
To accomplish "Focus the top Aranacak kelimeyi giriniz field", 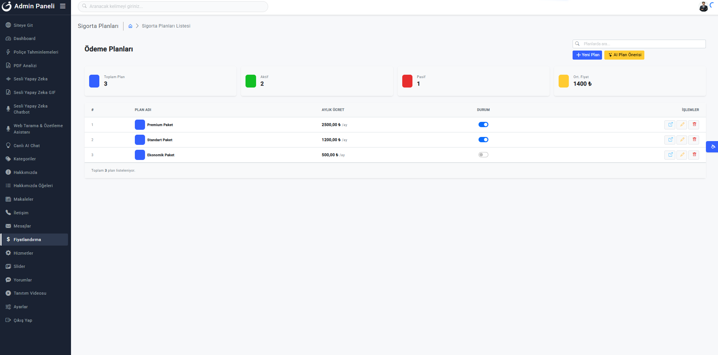I will (x=173, y=6).
